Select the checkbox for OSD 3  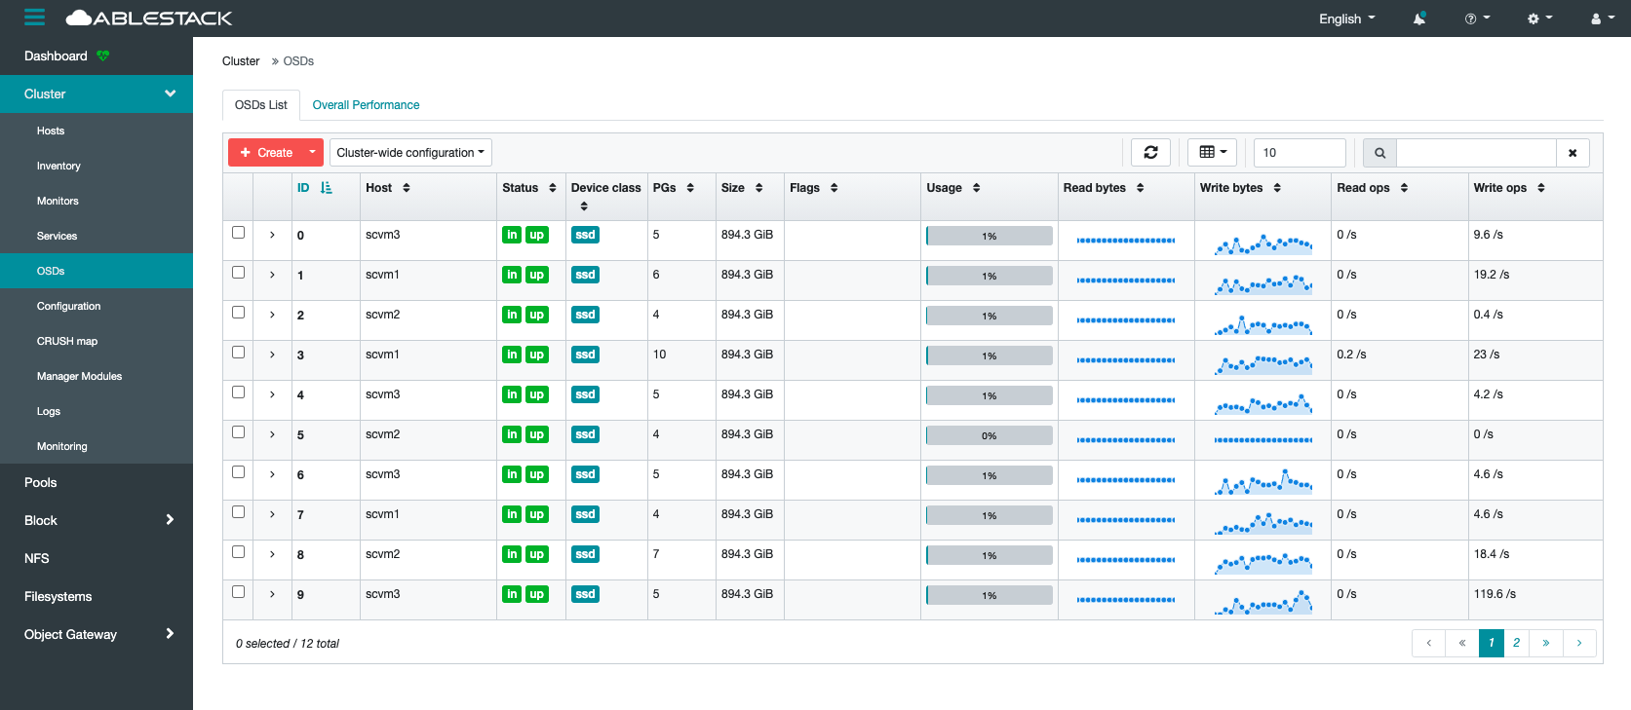pyautogui.click(x=238, y=353)
